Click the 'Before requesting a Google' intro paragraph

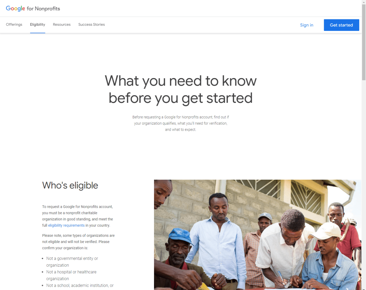pyautogui.click(x=181, y=123)
